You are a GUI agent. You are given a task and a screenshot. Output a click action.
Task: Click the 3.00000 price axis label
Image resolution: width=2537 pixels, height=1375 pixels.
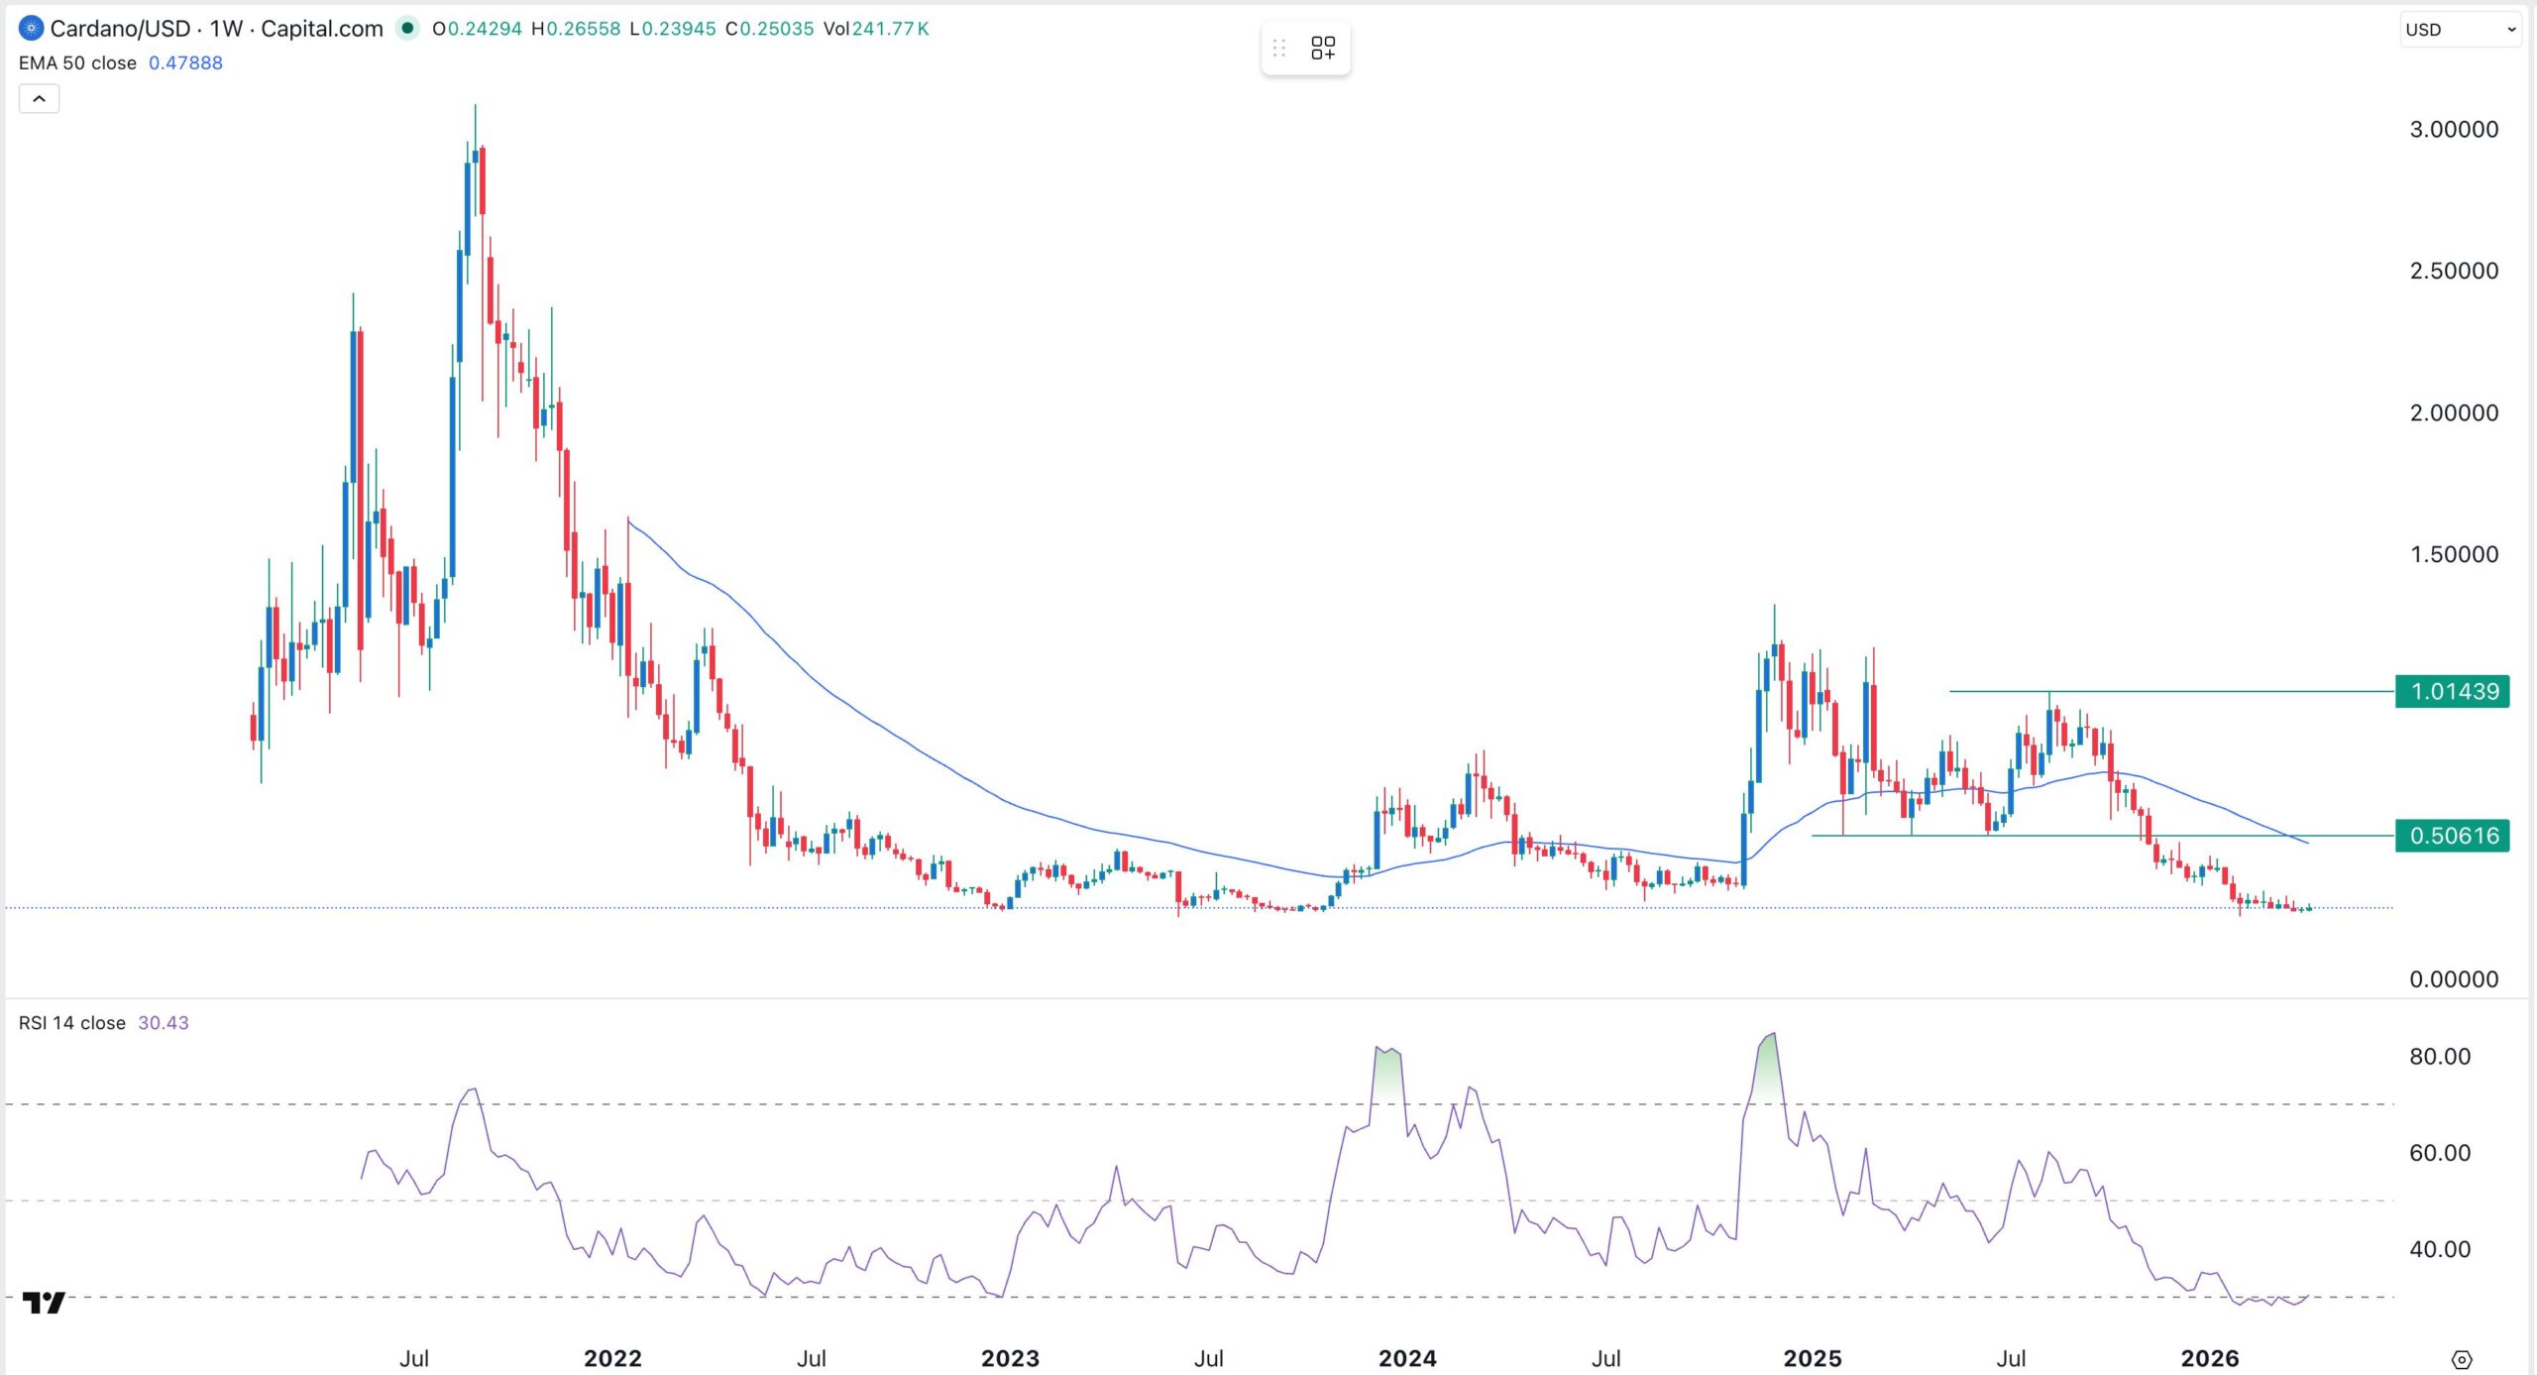[x=2454, y=129]
